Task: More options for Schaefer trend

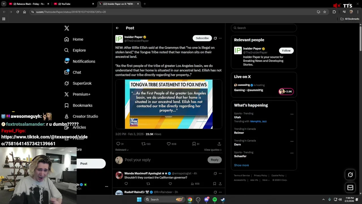Action: pos(292,153)
